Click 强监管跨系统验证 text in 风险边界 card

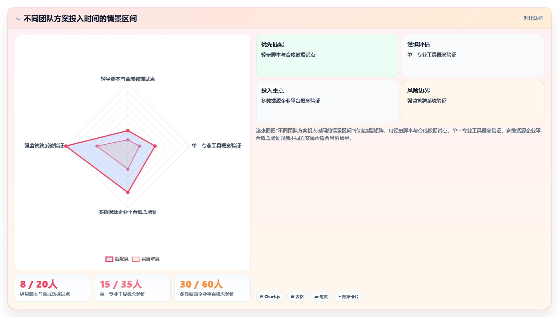(427, 101)
